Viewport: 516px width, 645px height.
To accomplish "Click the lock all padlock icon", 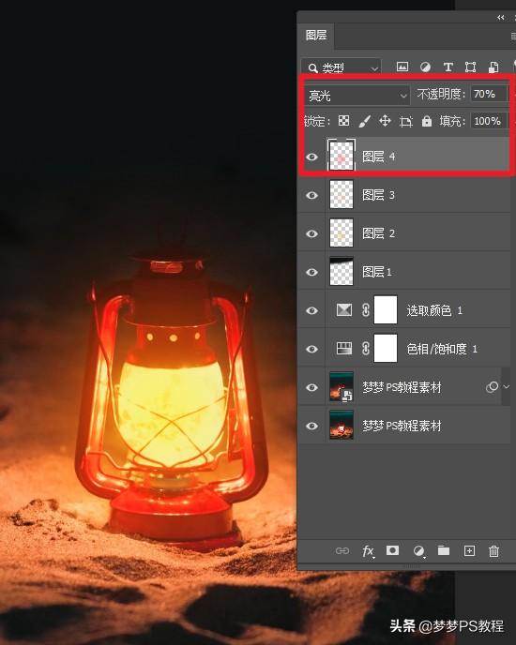I will 427,121.
